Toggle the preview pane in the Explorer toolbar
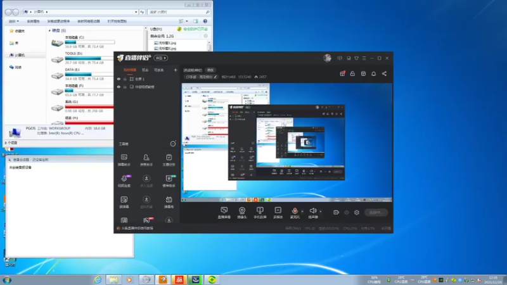The image size is (507, 285). point(196,21)
